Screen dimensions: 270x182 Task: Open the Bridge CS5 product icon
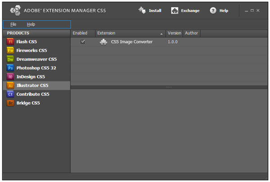click(x=10, y=103)
